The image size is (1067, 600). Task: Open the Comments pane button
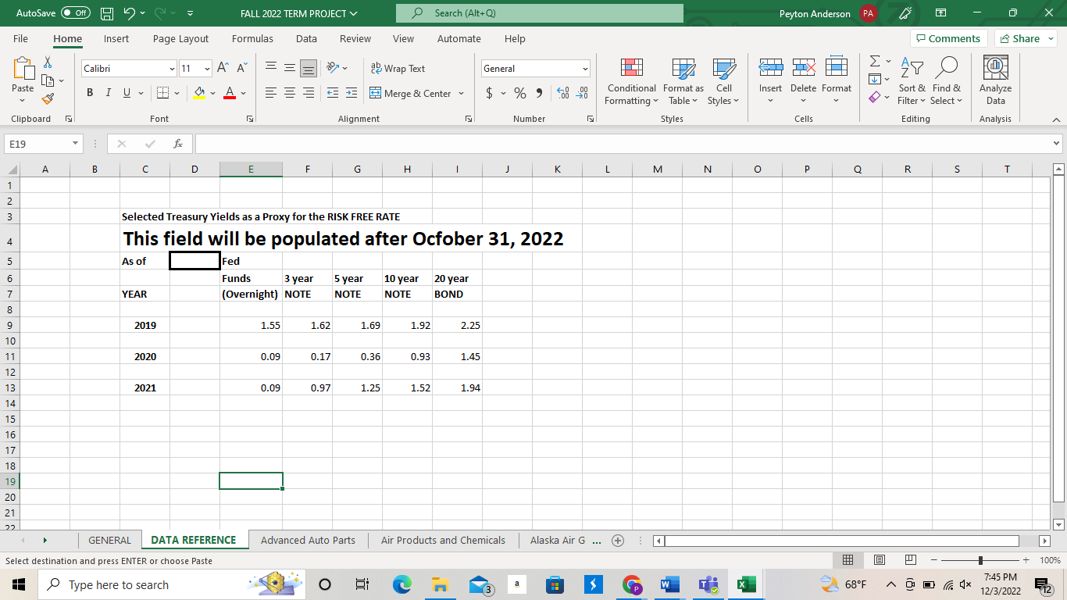[948, 38]
